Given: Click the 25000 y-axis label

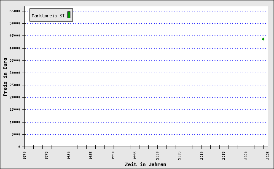Looking at the screenshot, I should 15,85.
